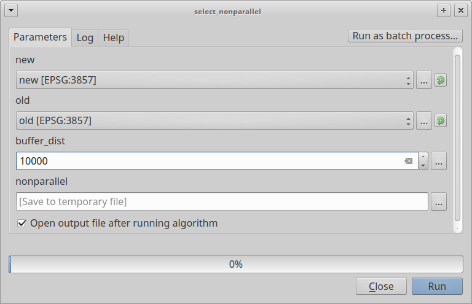Click the browse button for old layer
Viewport: 472px width, 304px height.
pos(424,120)
